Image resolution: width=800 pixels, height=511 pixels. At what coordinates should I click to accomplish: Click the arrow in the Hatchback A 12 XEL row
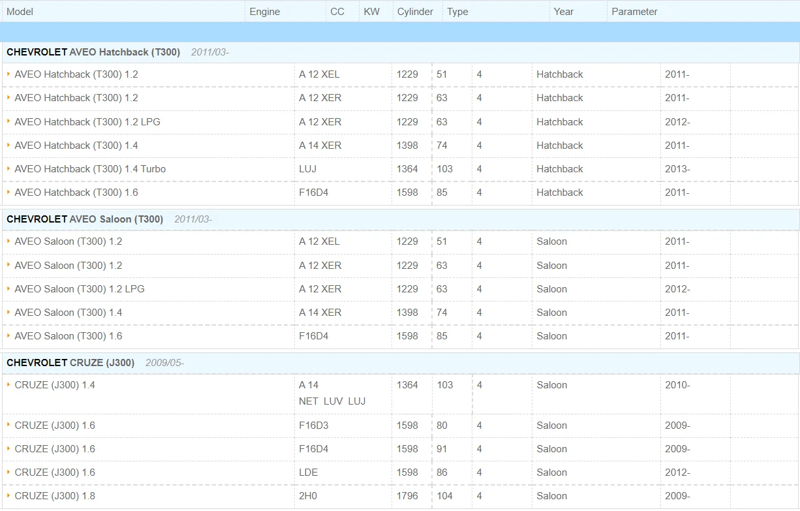point(8,74)
